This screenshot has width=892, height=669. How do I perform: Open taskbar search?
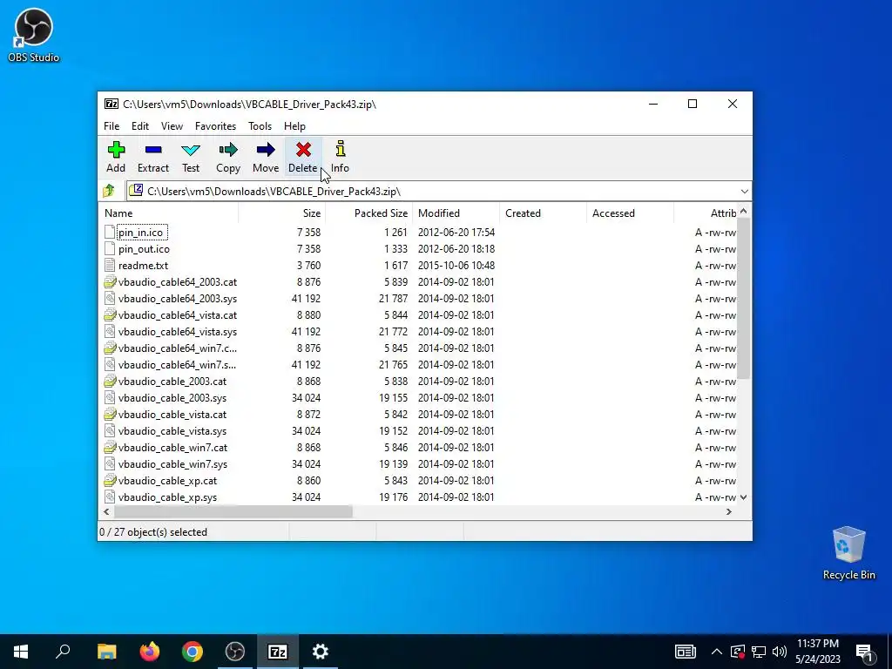pyautogui.click(x=63, y=652)
